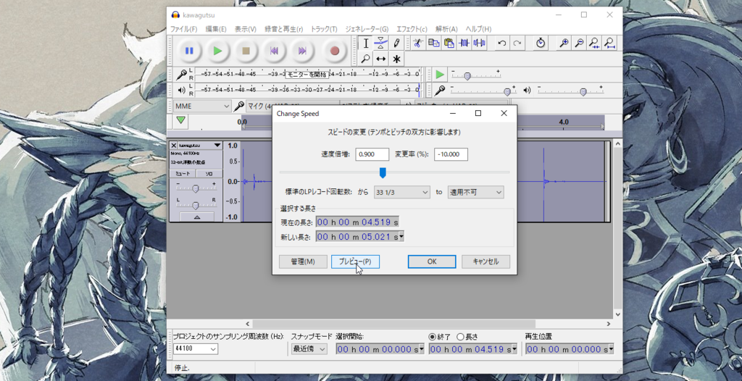Click the Trim audio icon
This screenshot has height=381, width=742.
pyautogui.click(x=464, y=43)
